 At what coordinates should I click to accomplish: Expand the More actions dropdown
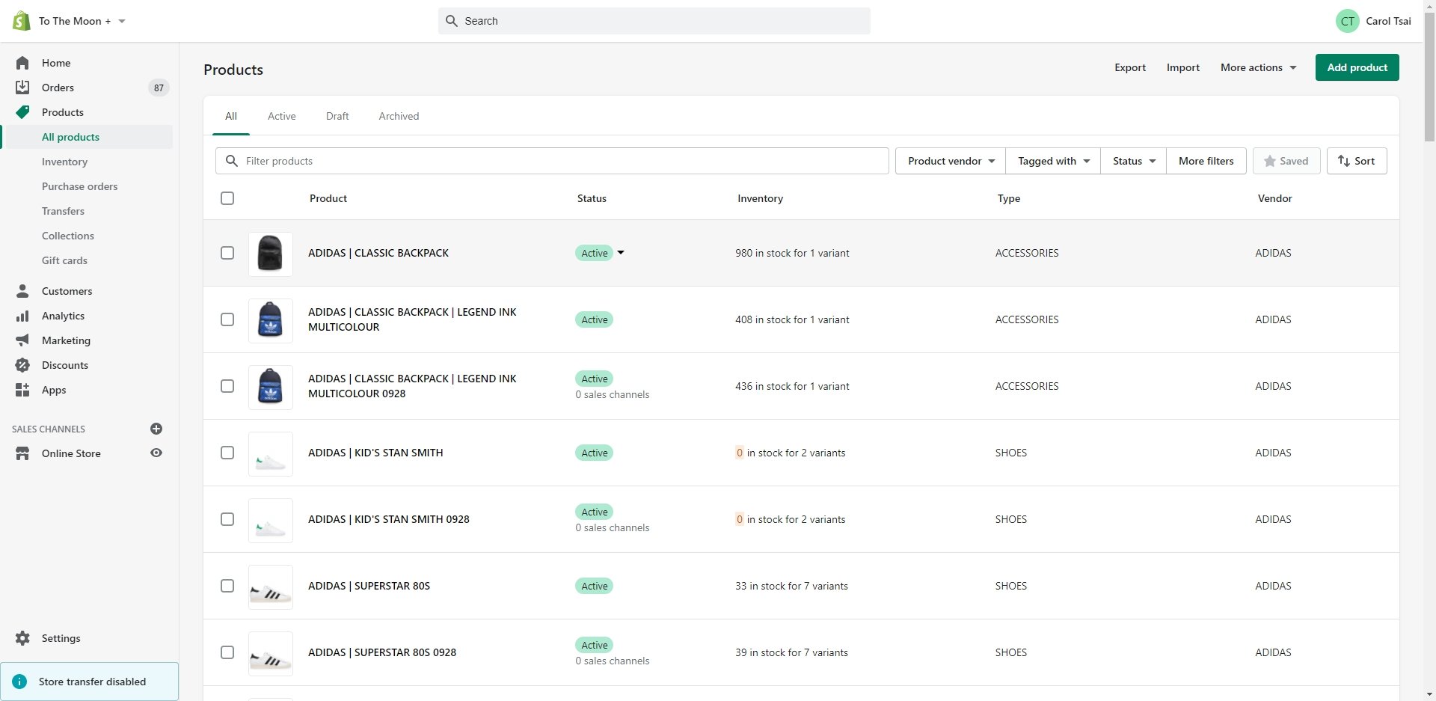pyautogui.click(x=1259, y=67)
